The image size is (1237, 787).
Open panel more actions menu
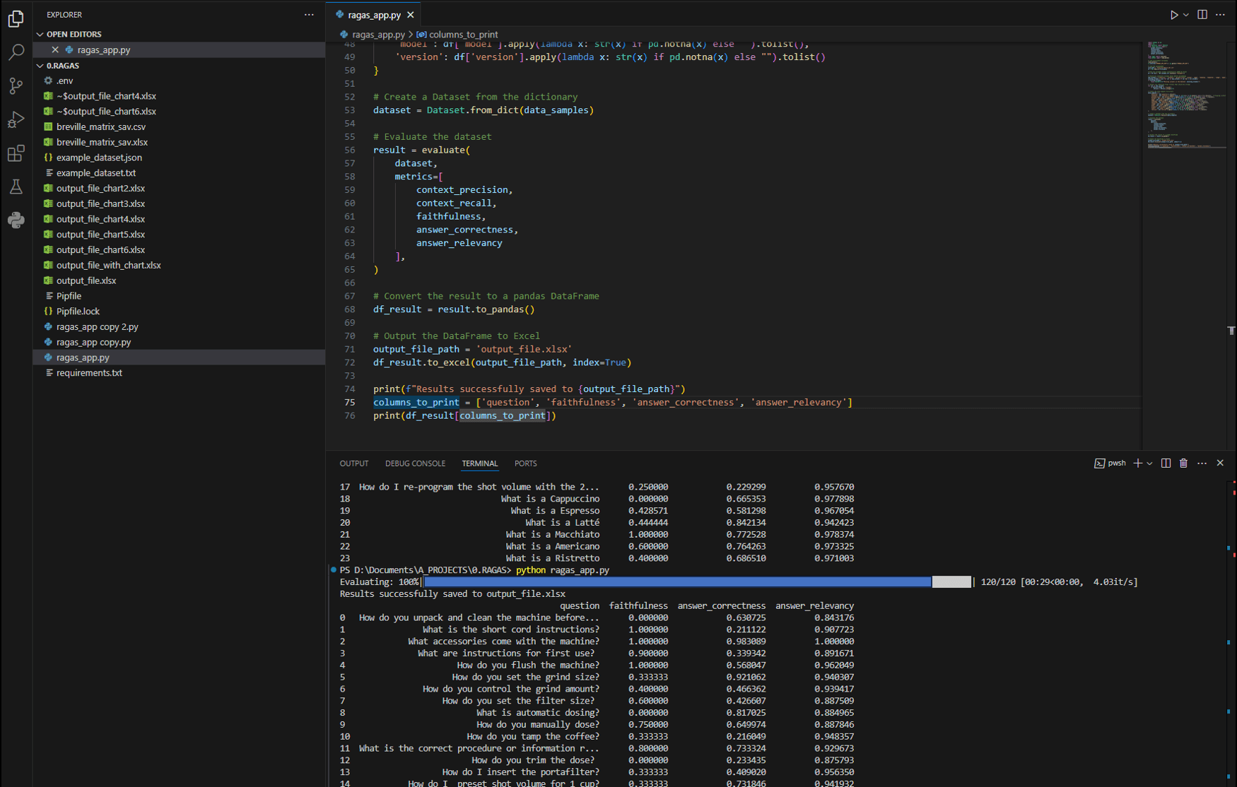pos(1202,463)
